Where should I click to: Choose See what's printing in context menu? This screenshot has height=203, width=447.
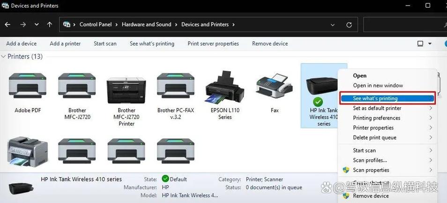coord(387,98)
